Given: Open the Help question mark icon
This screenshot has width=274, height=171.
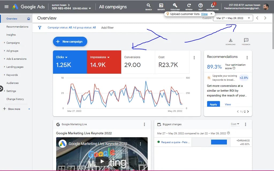Looking at the screenshot, I should [200, 6].
